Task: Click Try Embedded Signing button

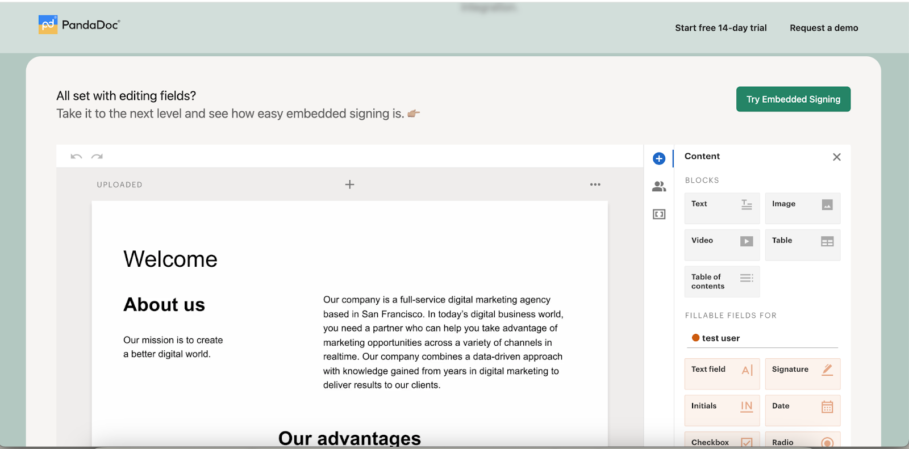Action: (x=793, y=99)
